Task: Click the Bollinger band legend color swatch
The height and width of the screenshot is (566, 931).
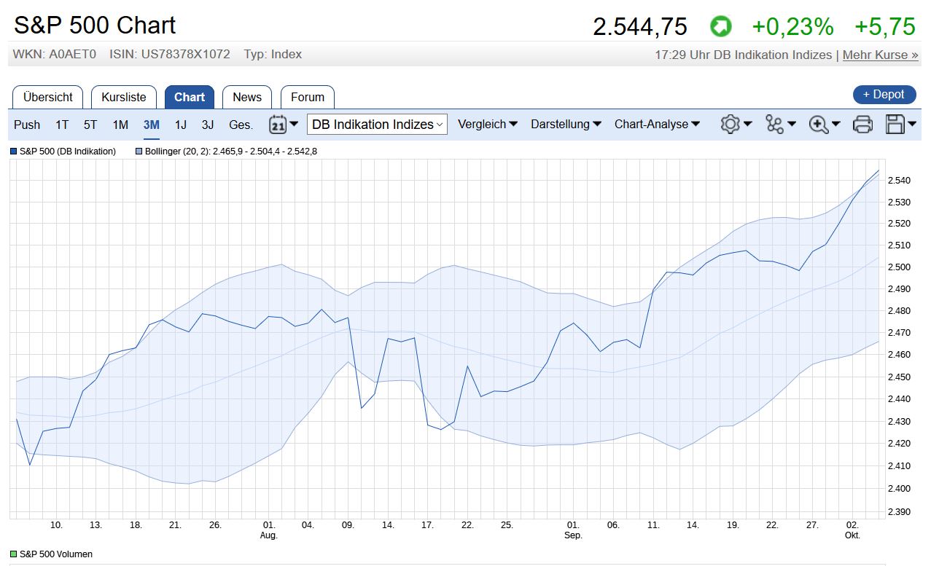Action: coord(139,152)
